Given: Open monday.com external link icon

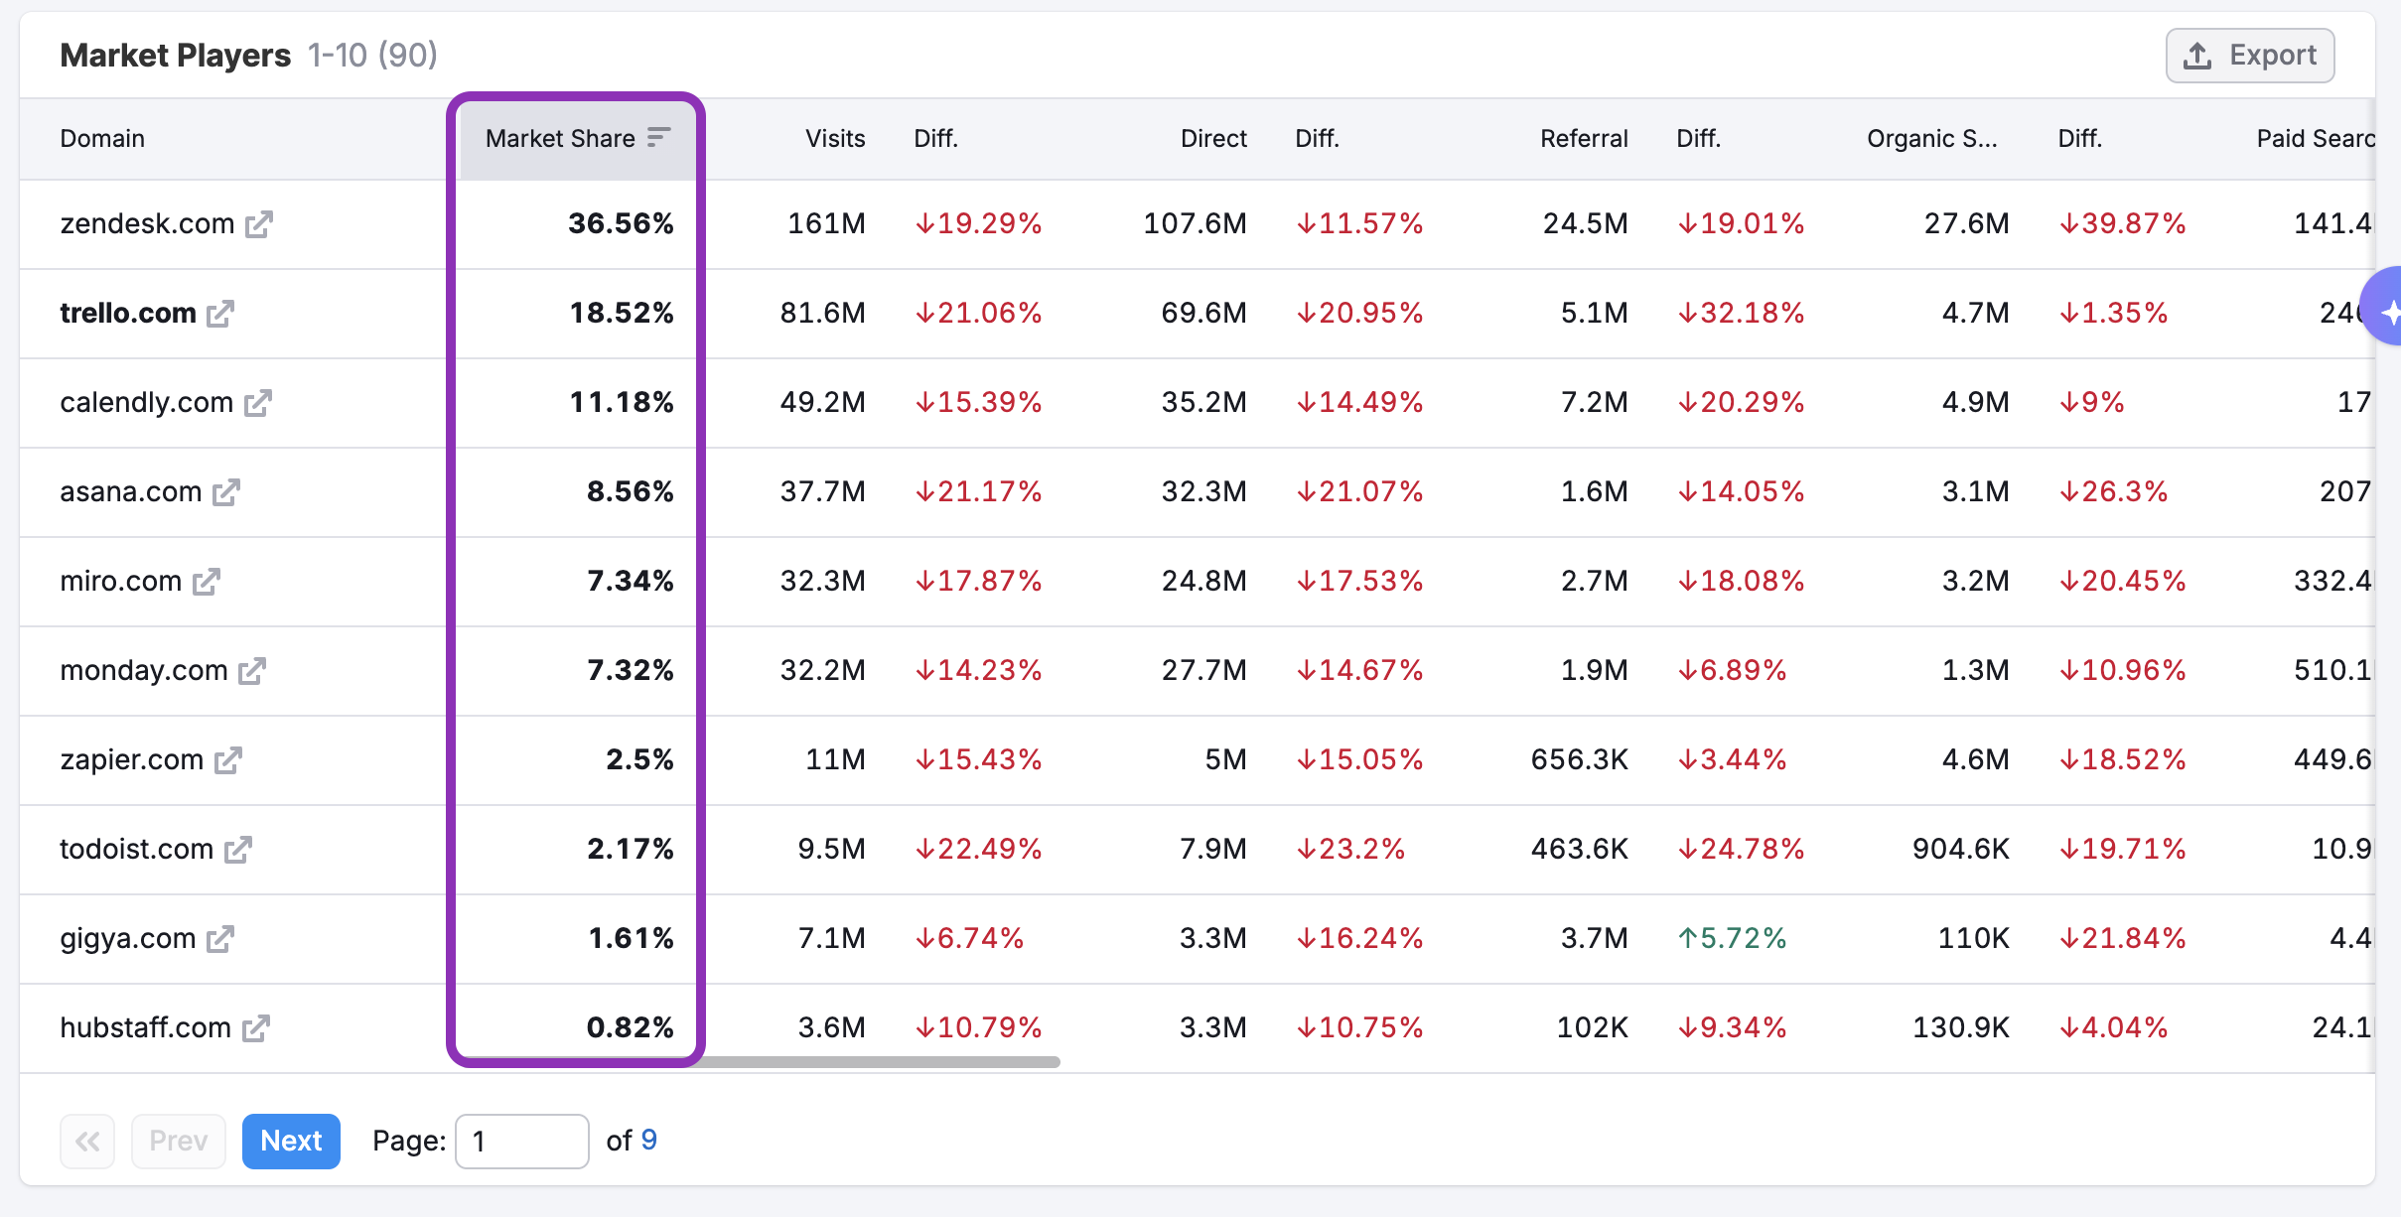Looking at the screenshot, I should click(252, 671).
